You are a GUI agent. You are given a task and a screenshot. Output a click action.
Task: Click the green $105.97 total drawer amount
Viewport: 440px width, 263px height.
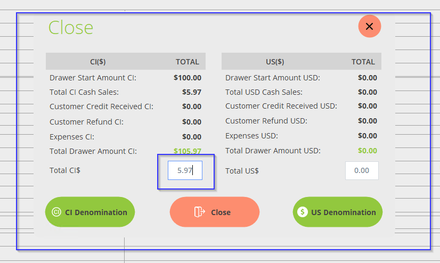tap(188, 151)
